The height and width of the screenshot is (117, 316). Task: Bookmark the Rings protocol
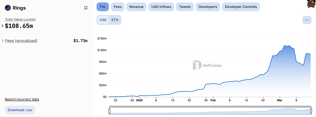(86, 8)
